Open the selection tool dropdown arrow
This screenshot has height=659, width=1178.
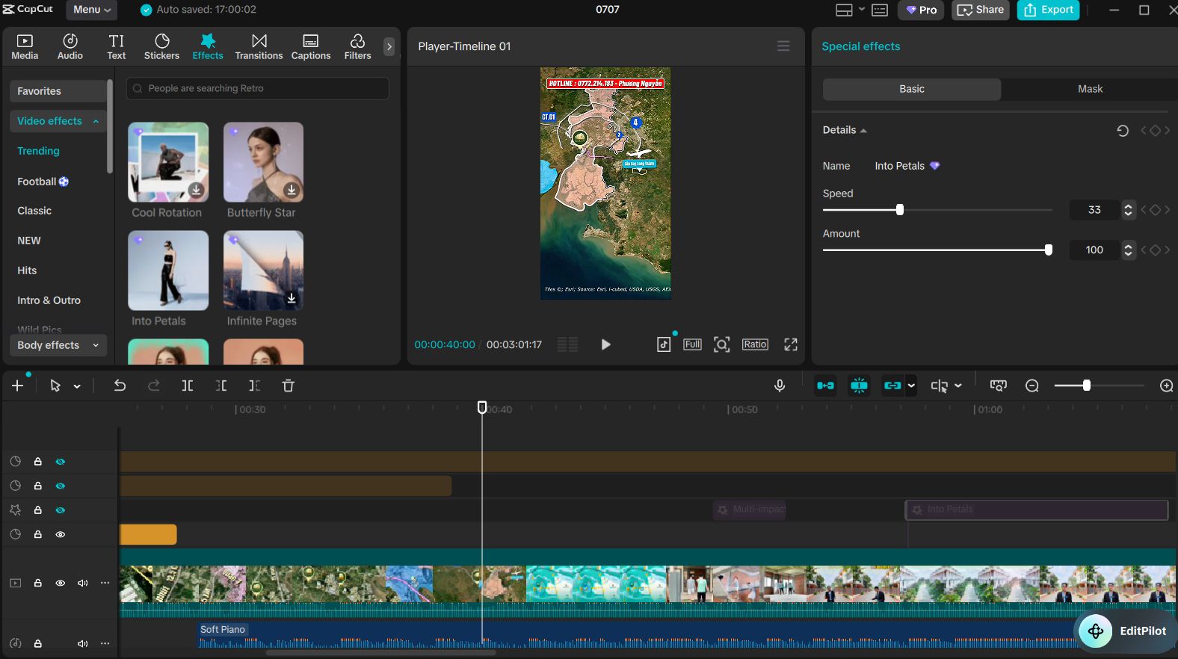coord(77,386)
